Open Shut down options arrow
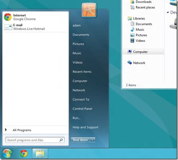This screenshot has height=160, width=178. (92, 140)
